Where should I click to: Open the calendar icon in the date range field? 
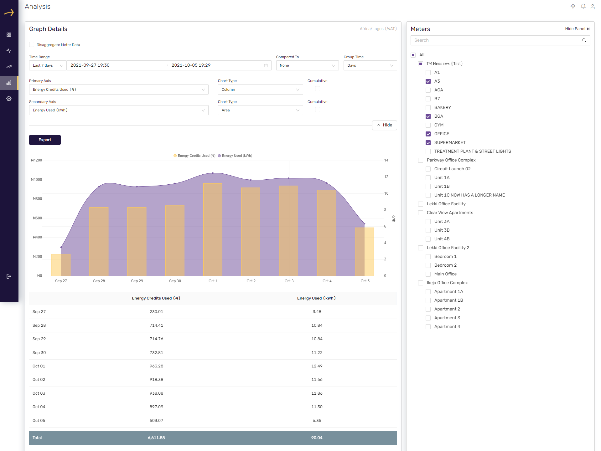click(266, 65)
